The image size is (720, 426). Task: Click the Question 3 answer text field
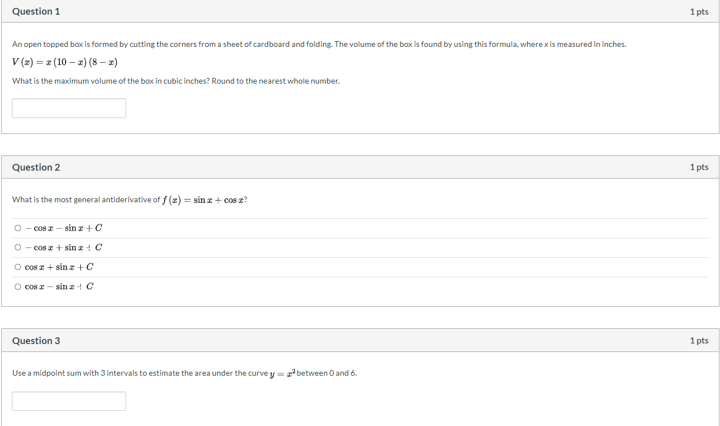(x=69, y=401)
